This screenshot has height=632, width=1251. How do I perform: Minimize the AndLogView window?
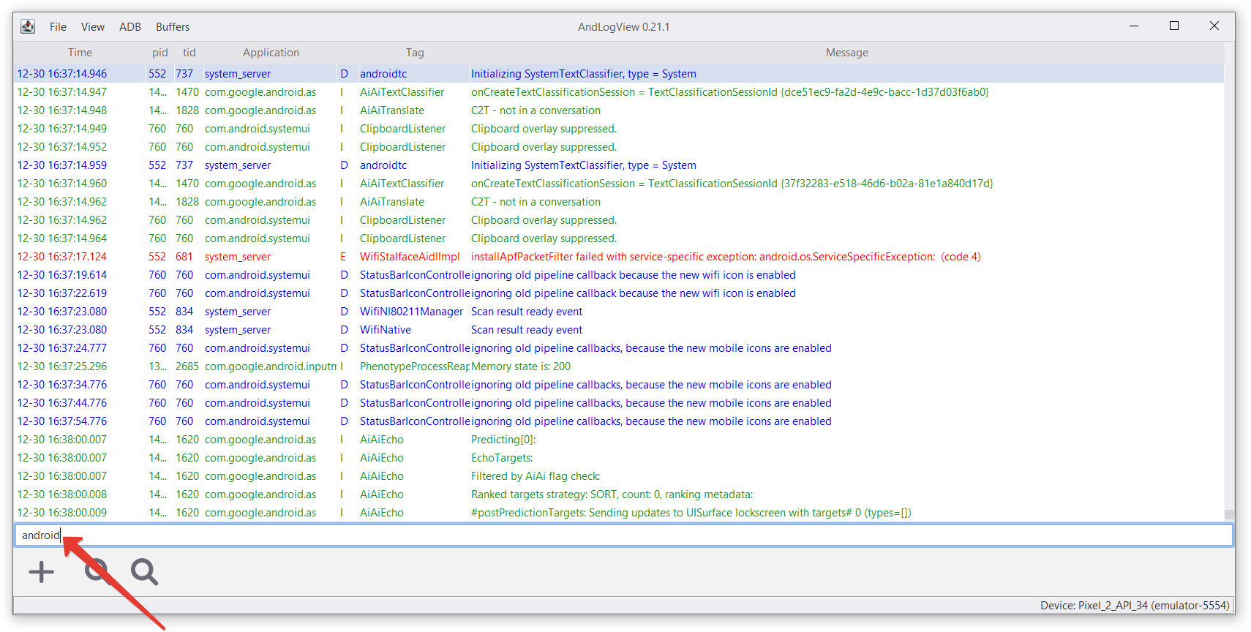[x=1134, y=26]
